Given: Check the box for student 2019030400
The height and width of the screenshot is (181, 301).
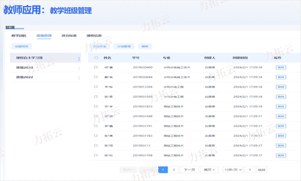Looking at the screenshot, I should pos(96,67).
